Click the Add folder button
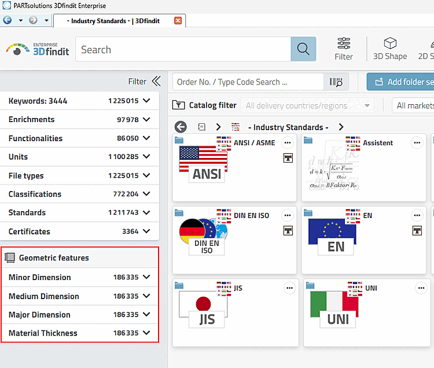This screenshot has width=434, height=368. [400, 82]
